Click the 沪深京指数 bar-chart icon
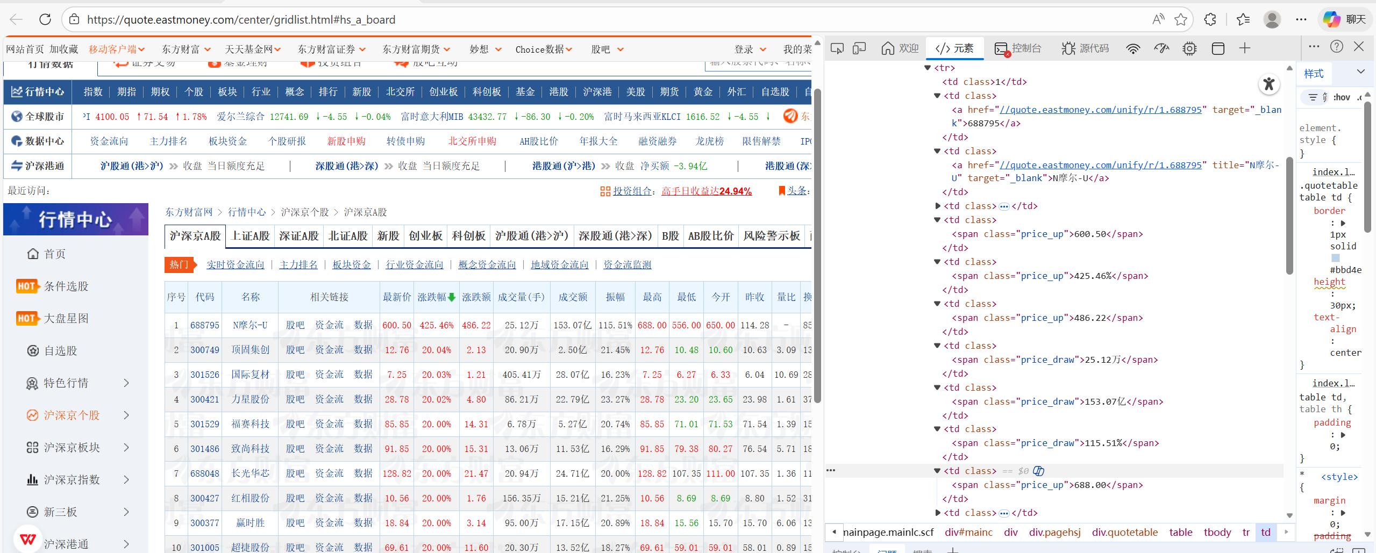The width and height of the screenshot is (1376, 553). (x=33, y=479)
